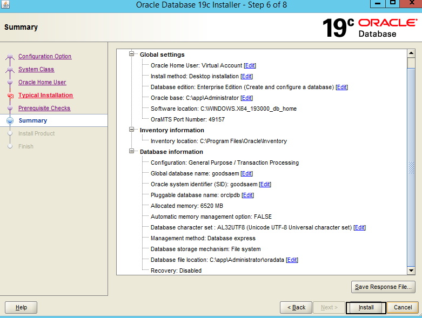Select the Database storage mechanism row
422x318 pixels.
pyautogui.click(x=206, y=249)
